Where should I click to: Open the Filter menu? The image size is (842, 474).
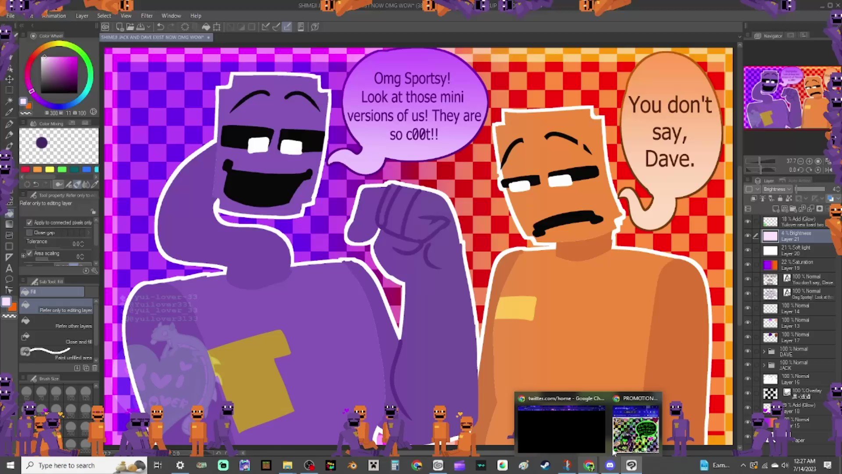[146, 16]
